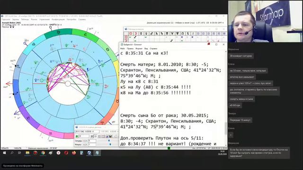Select Neptune column header in aspects table
The height and width of the screenshot is (170, 303).
point(172,34)
